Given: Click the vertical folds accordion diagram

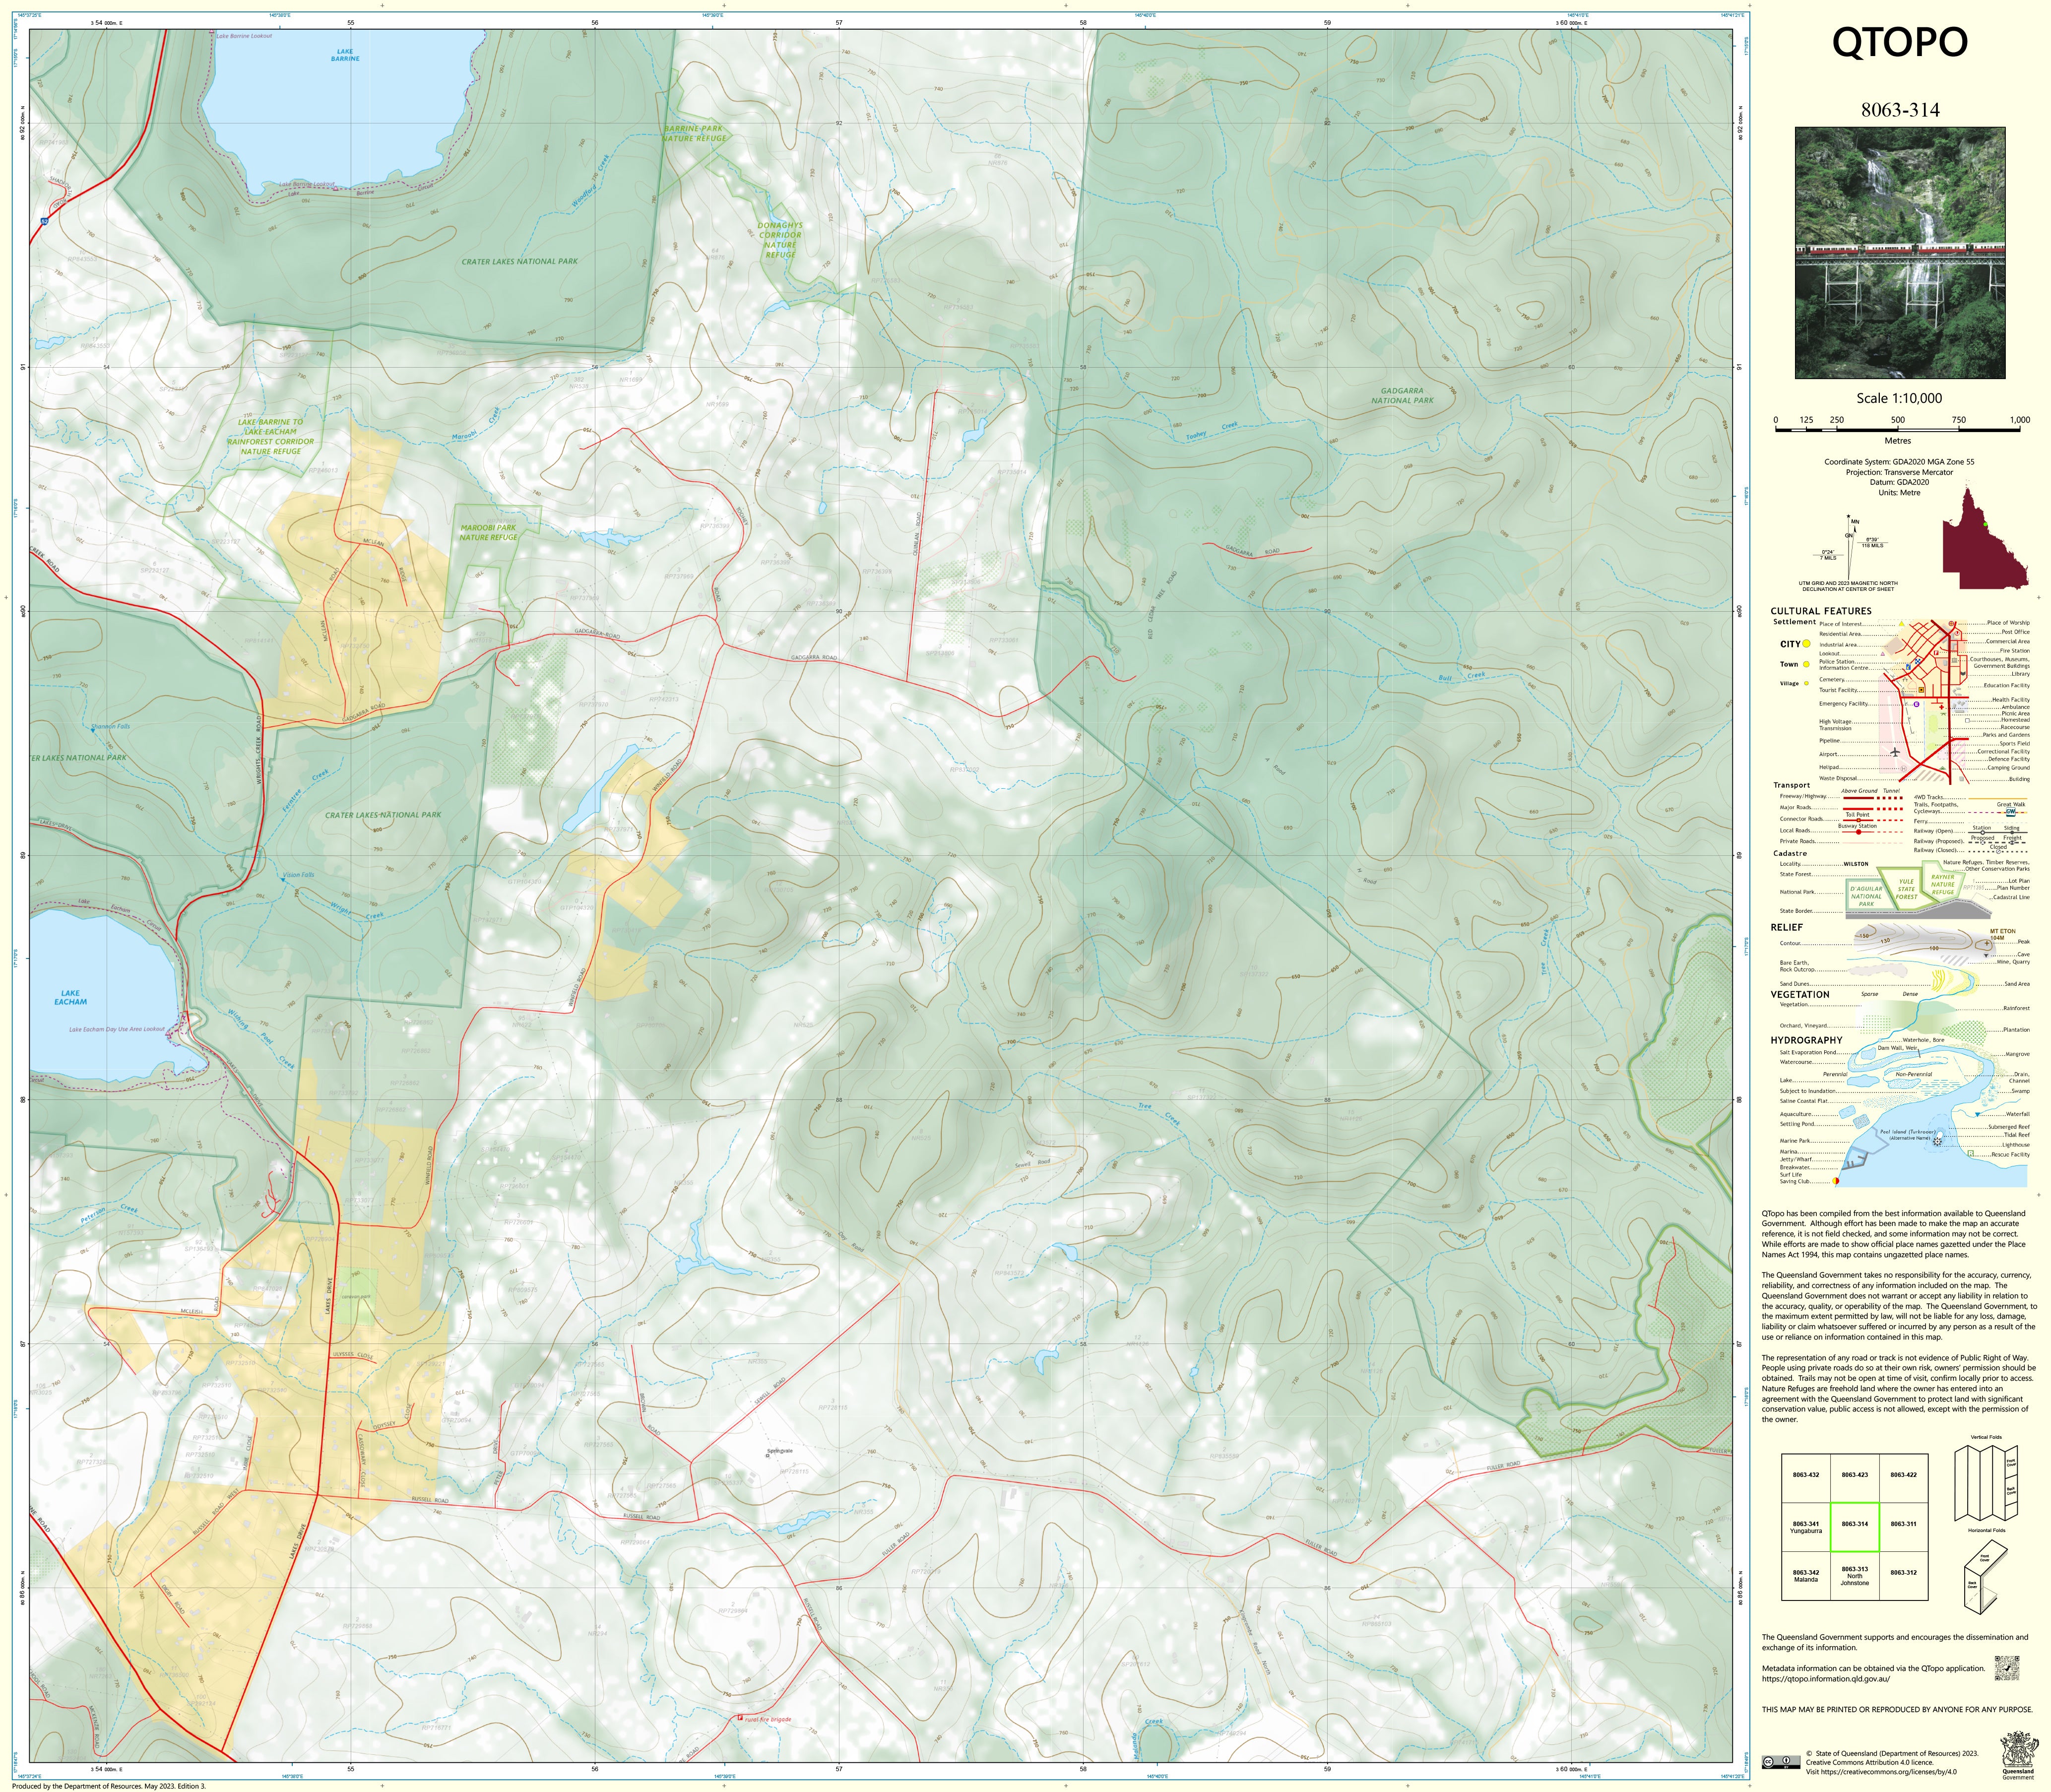Looking at the screenshot, I should [1985, 1483].
